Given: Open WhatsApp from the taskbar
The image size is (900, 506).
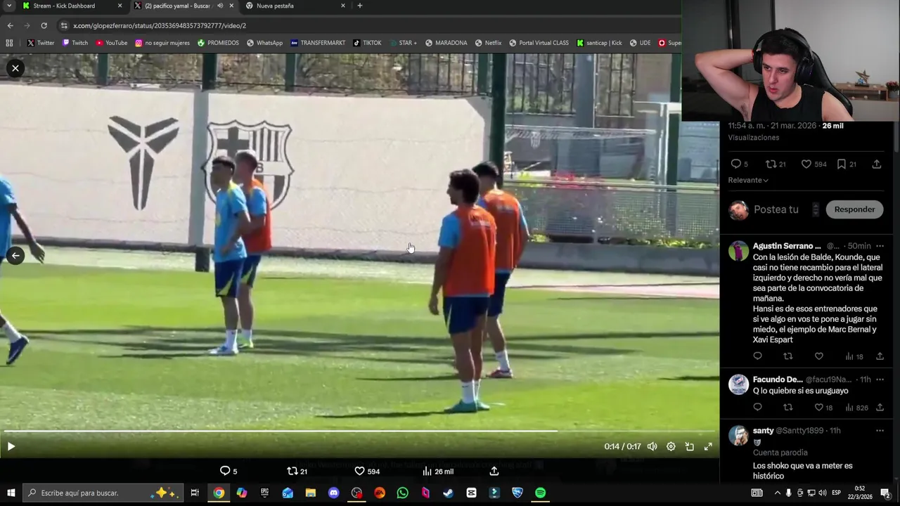Looking at the screenshot, I should [402, 493].
